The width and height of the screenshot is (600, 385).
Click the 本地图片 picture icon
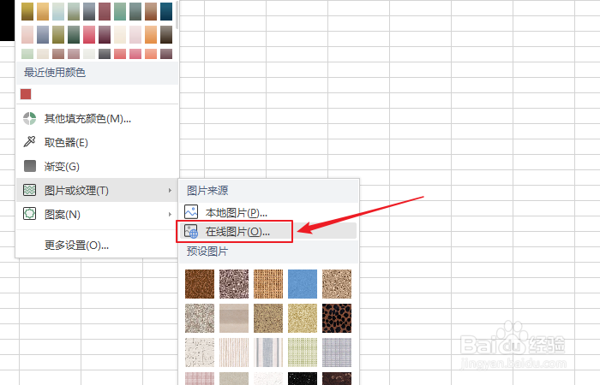pos(191,211)
